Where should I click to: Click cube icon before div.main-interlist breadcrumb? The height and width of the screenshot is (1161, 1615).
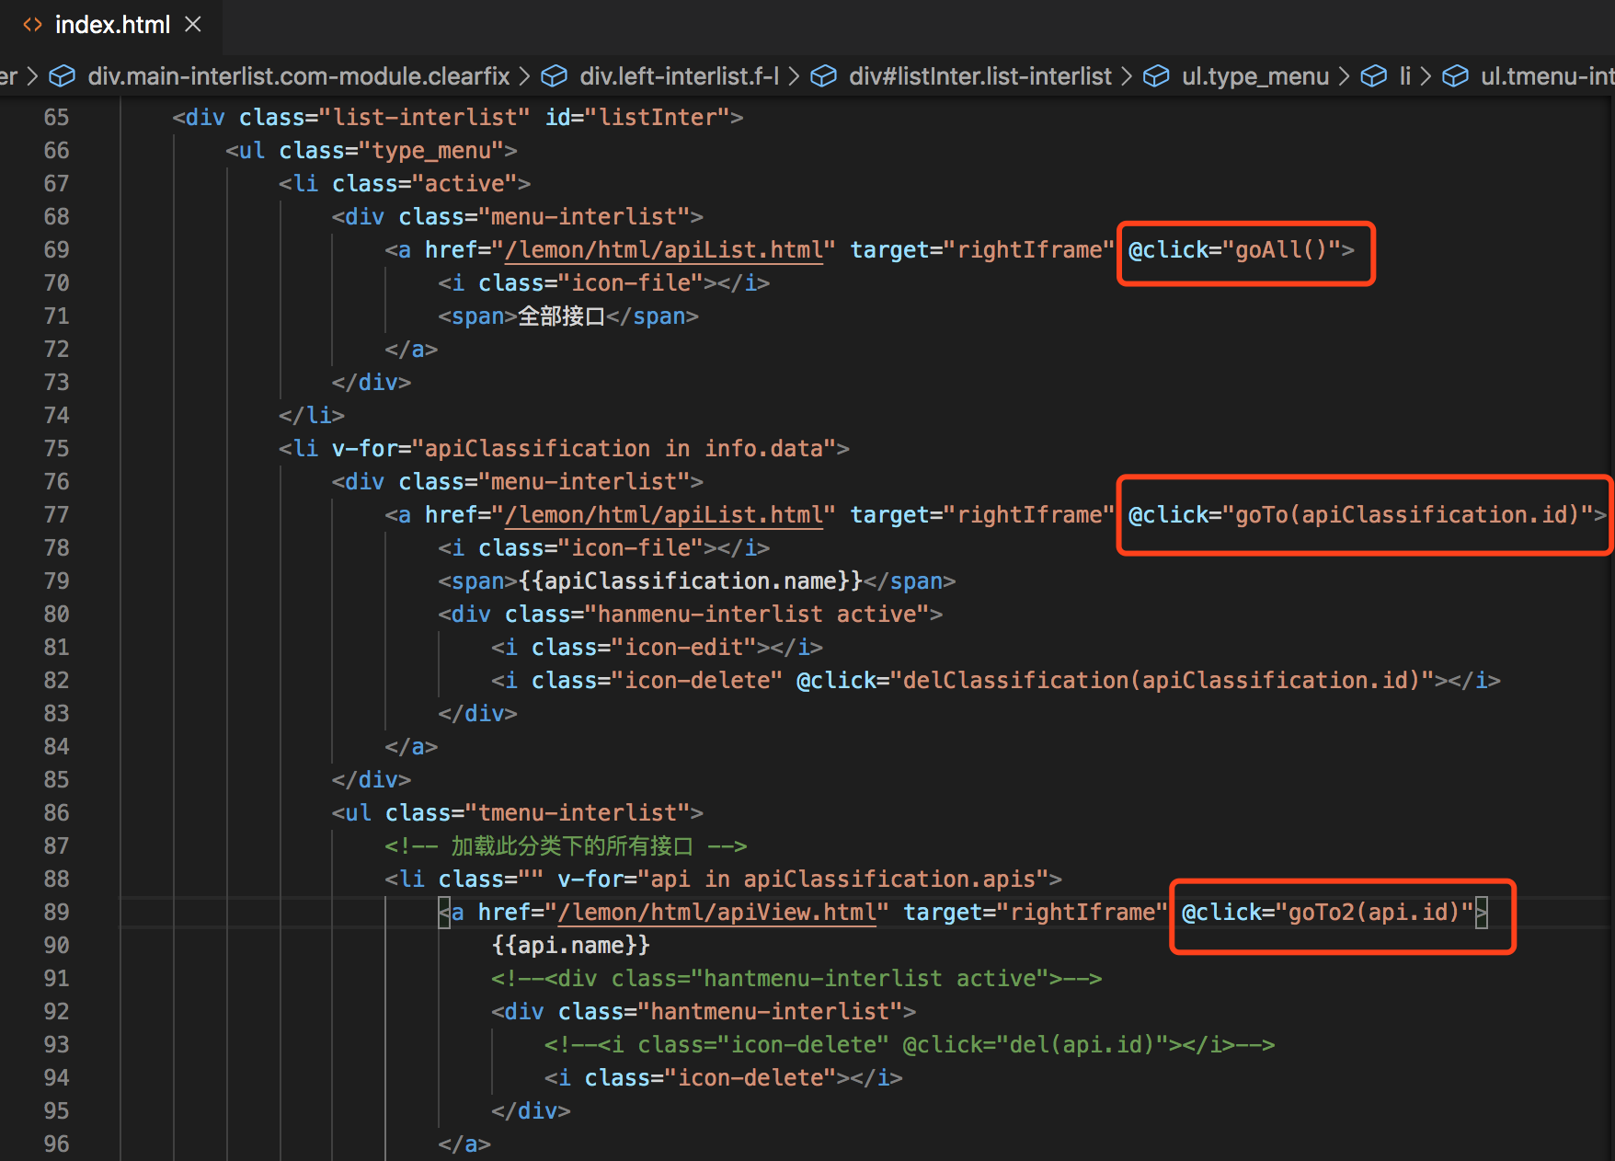tap(62, 76)
